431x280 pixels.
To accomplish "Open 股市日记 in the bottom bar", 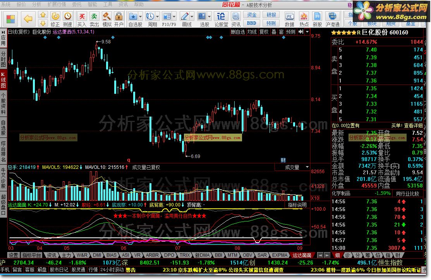I will point(58,270).
